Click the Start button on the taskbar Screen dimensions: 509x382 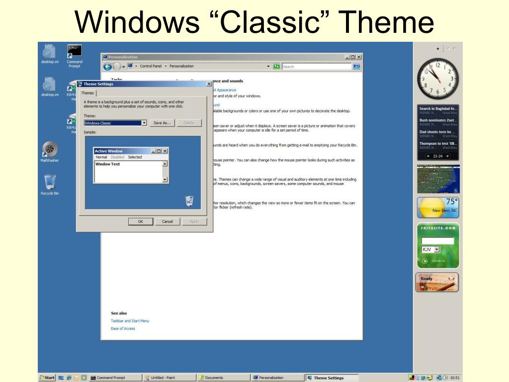pyautogui.click(x=47, y=378)
